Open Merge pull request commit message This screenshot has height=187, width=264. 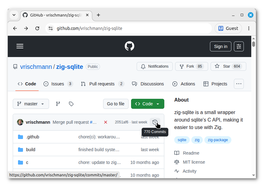[71, 122]
